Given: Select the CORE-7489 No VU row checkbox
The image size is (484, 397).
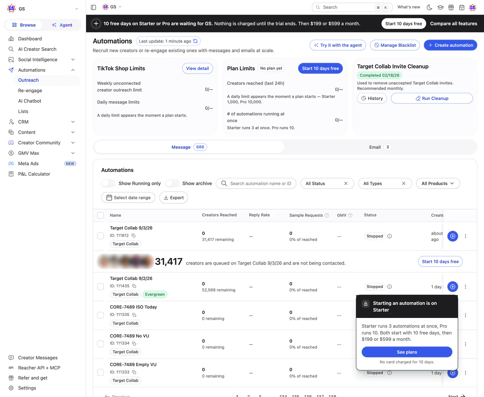Looking at the screenshot, I should [x=100, y=344].
